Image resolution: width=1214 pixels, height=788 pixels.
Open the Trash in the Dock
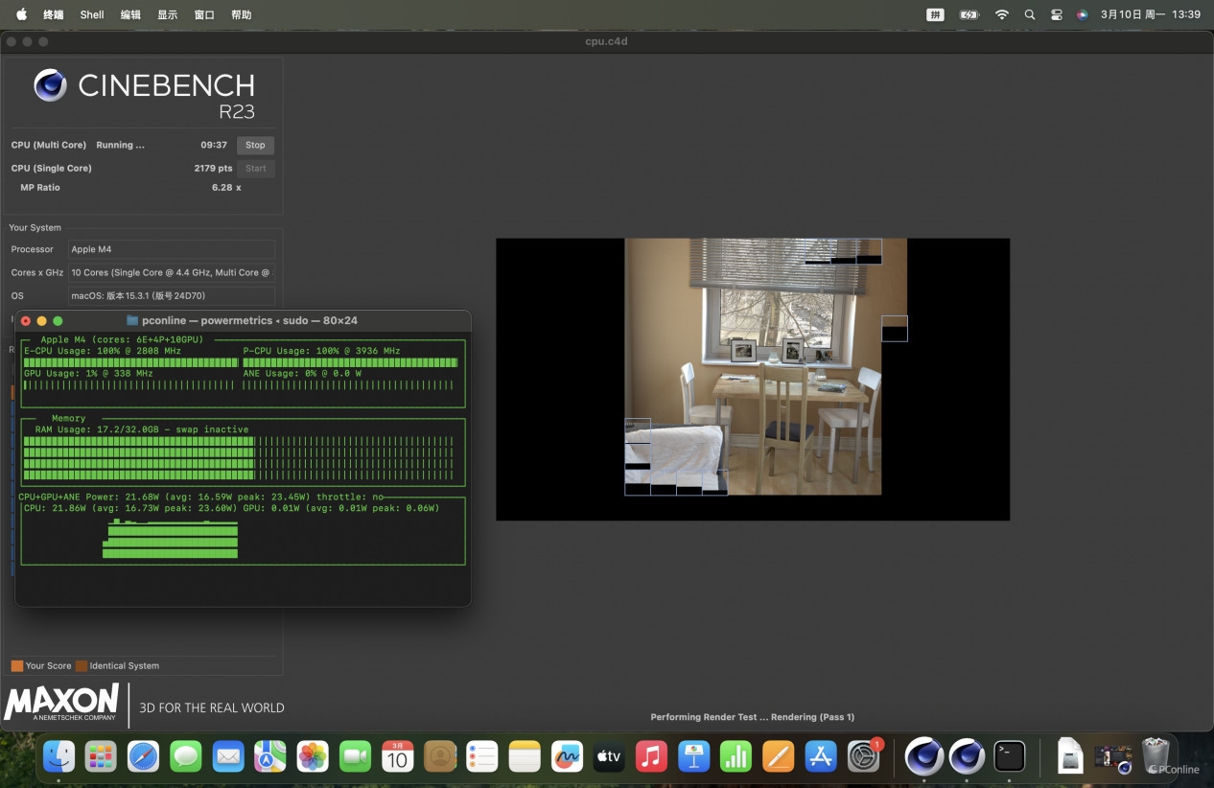1156,756
